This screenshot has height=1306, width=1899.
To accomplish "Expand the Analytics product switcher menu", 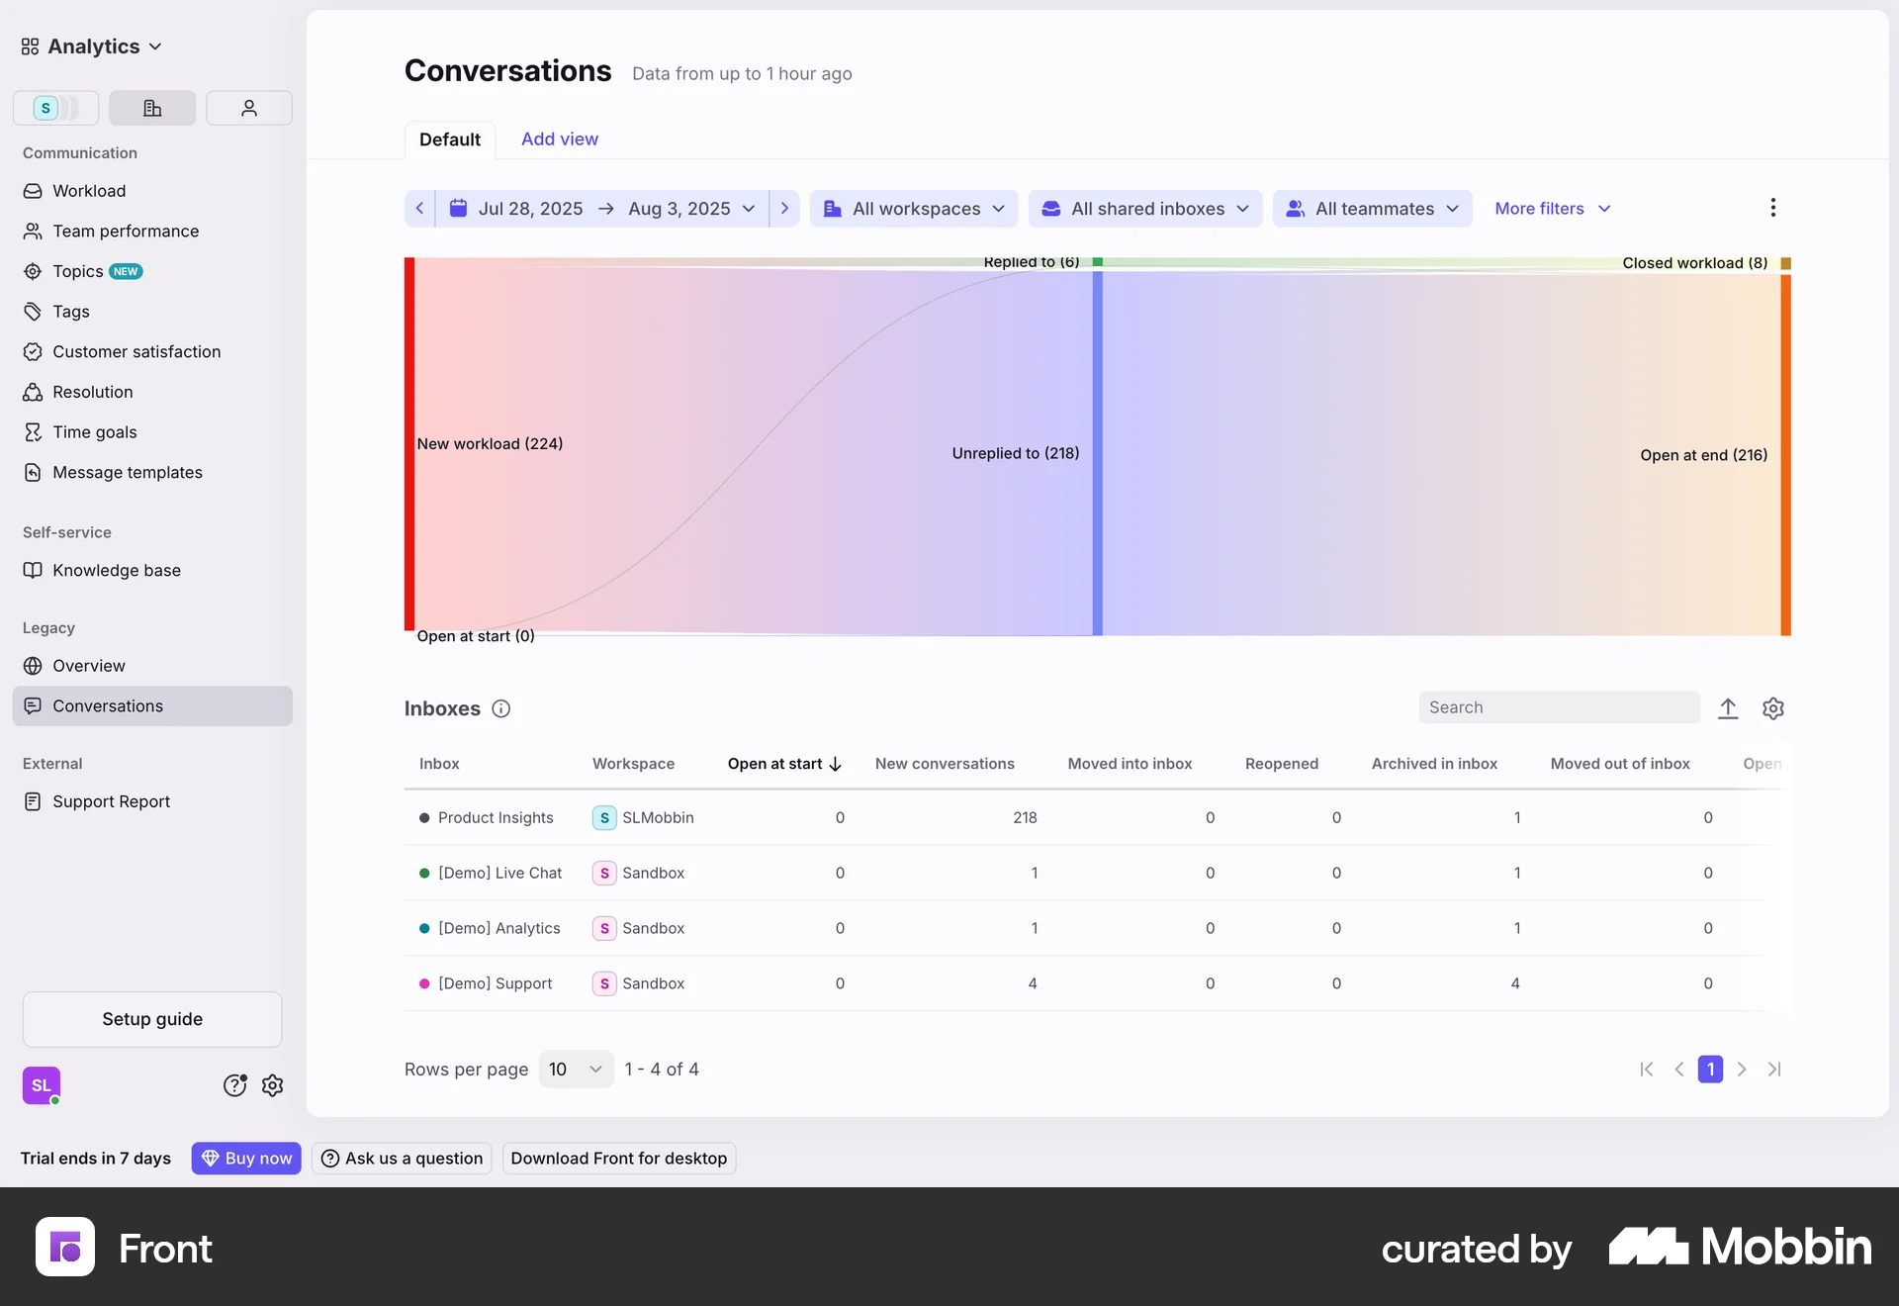I will (89, 46).
